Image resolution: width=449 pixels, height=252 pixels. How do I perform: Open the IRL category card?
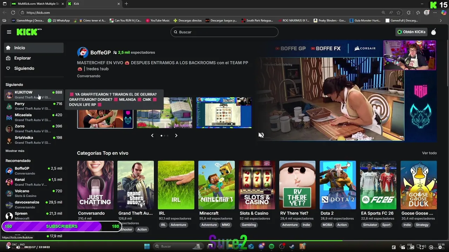point(176,185)
